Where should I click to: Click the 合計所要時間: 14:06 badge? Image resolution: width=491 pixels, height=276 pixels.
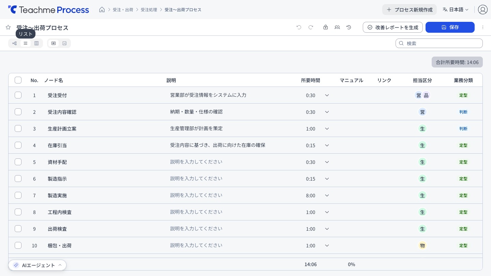point(457,62)
